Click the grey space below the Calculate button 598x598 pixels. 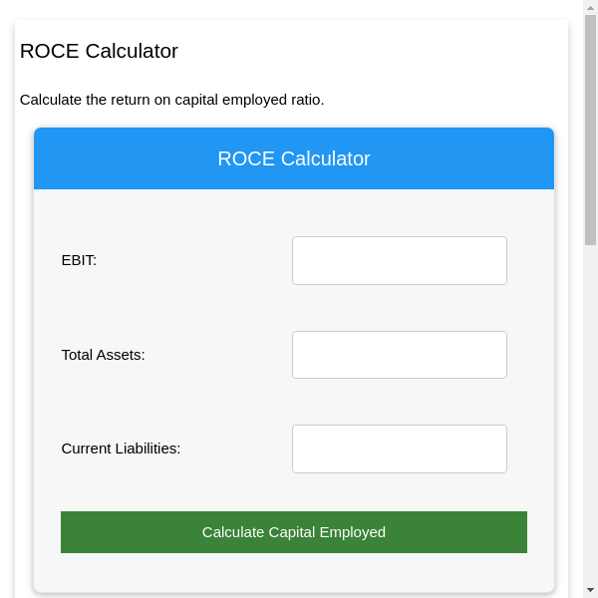(x=293, y=572)
